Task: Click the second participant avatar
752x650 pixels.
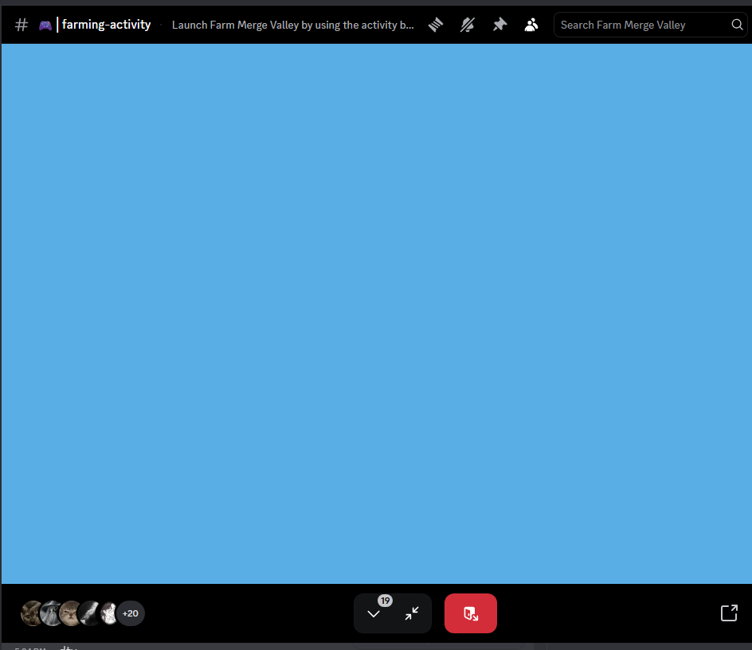Action: click(51, 613)
